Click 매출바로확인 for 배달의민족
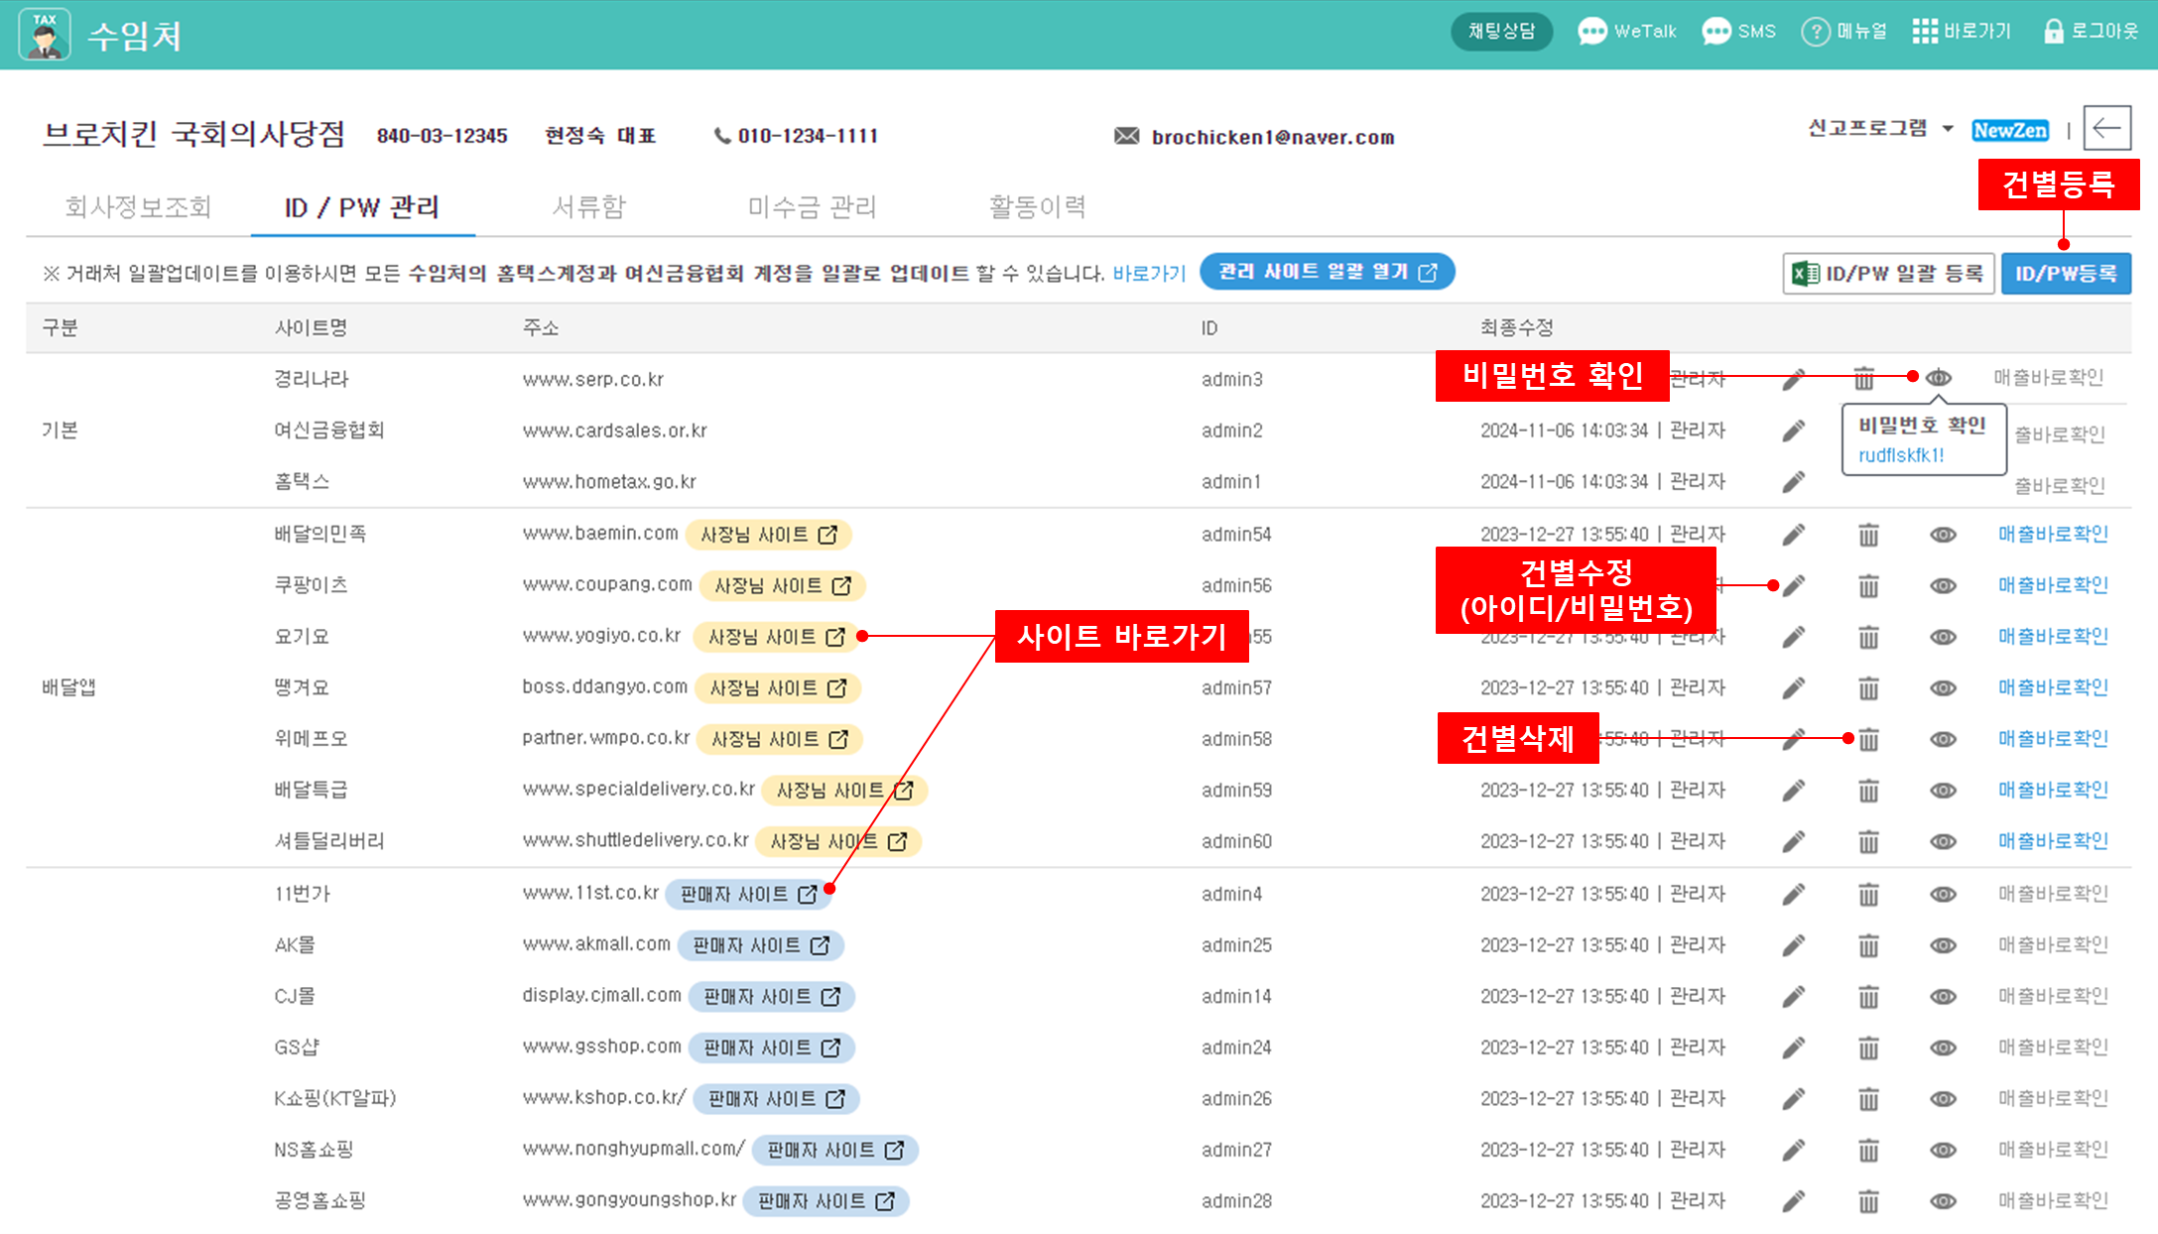2158x1234 pixels. tap(2053, 534)
